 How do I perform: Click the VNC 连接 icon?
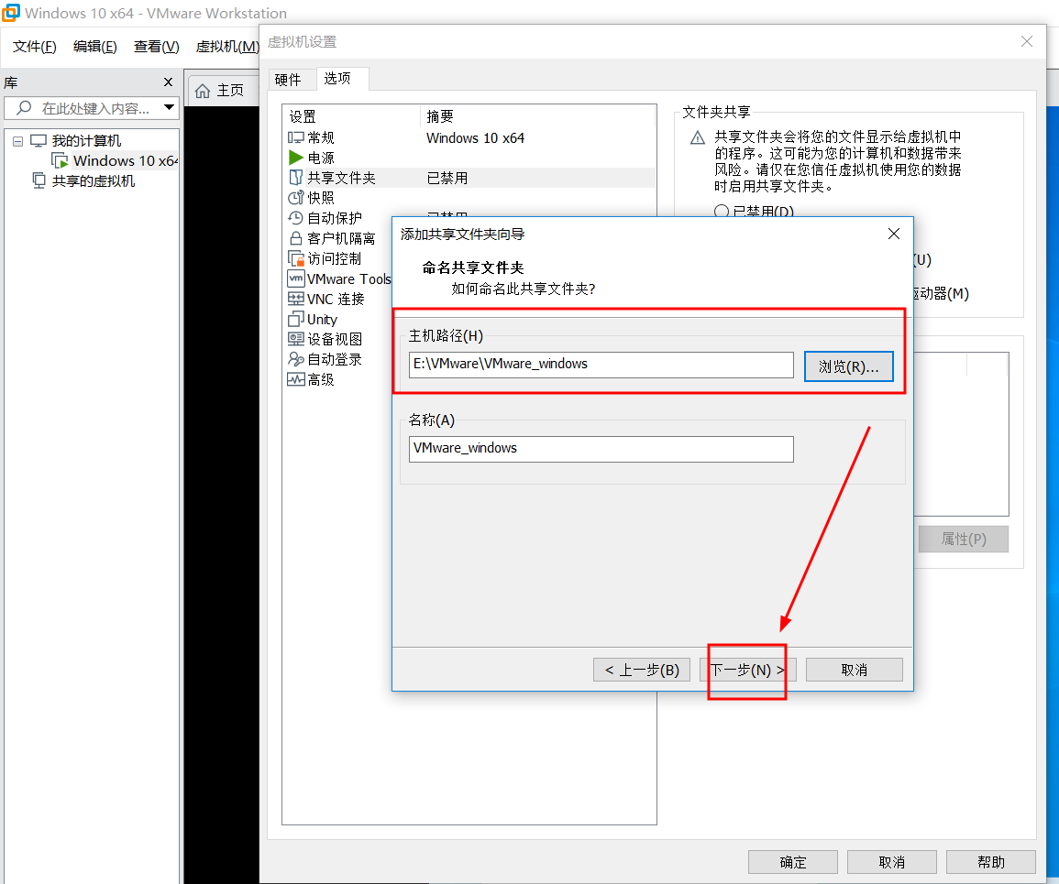click(295, 299)
